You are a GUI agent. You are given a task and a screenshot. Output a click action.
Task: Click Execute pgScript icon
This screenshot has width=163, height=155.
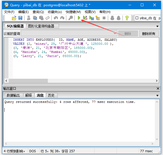click(85, 18)
